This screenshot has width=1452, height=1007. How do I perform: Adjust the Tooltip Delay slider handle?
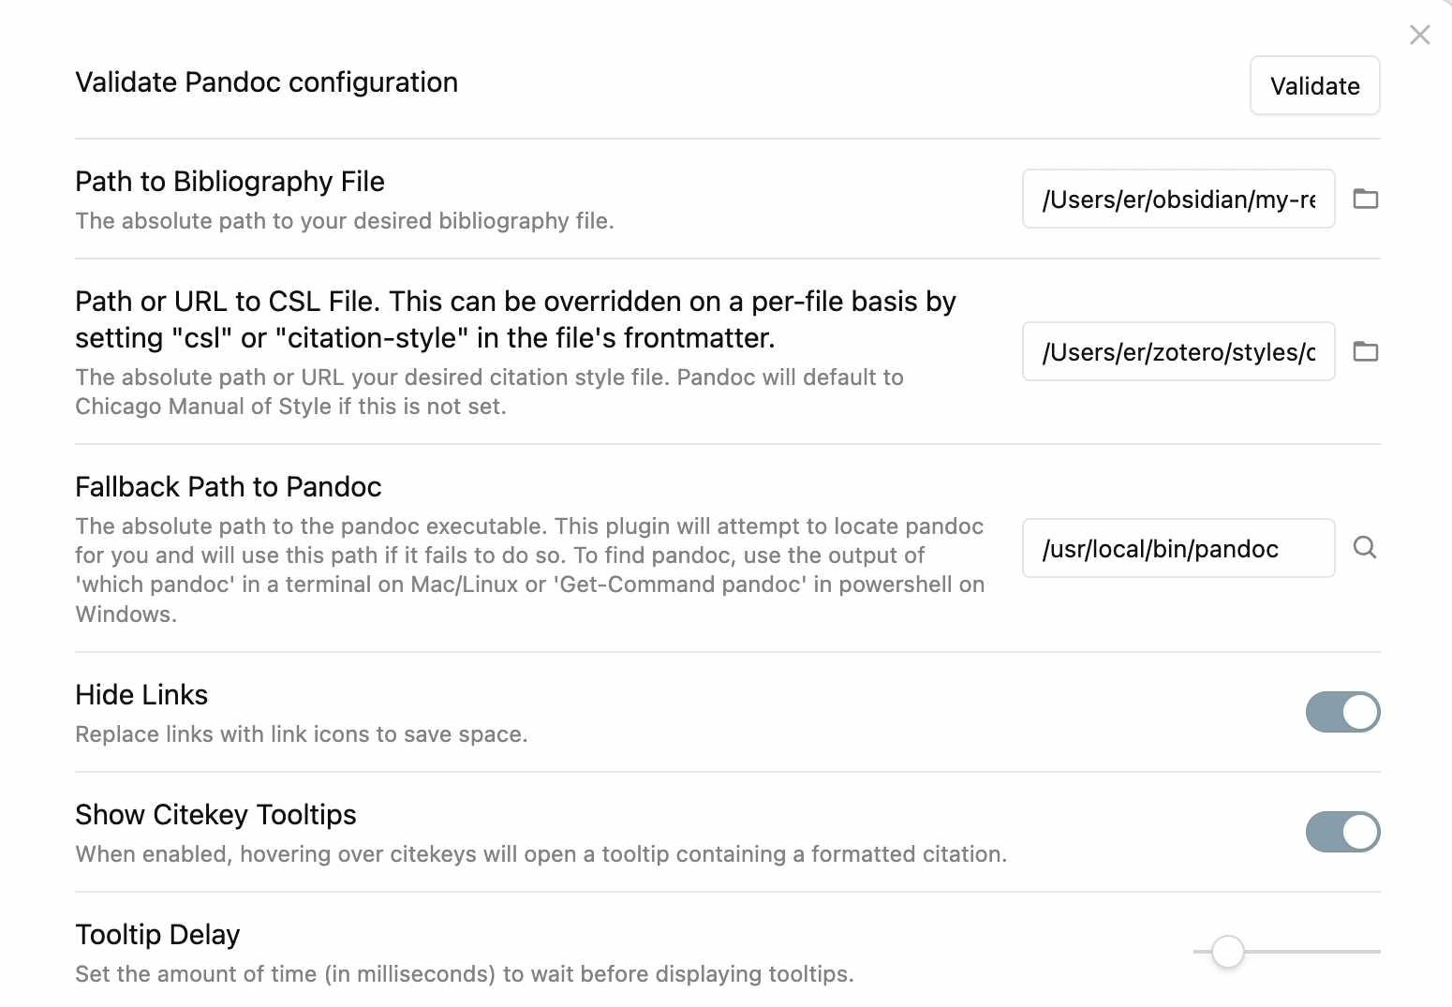1227,952
